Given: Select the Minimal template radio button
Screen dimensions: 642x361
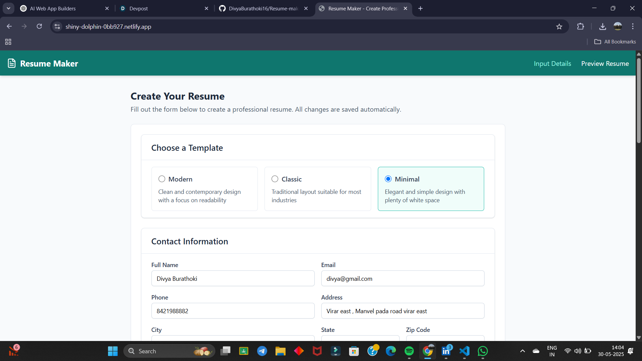Looking at the screenshot, I should coord(388,179).
